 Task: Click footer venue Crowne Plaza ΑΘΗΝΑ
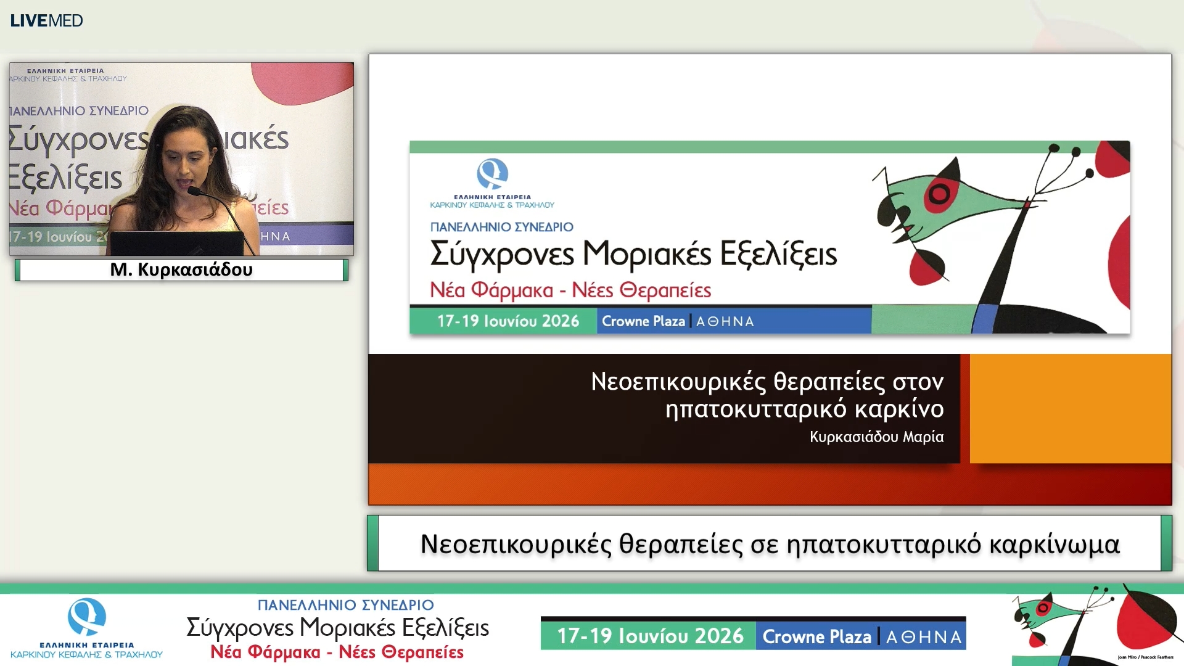coord(861,636)
